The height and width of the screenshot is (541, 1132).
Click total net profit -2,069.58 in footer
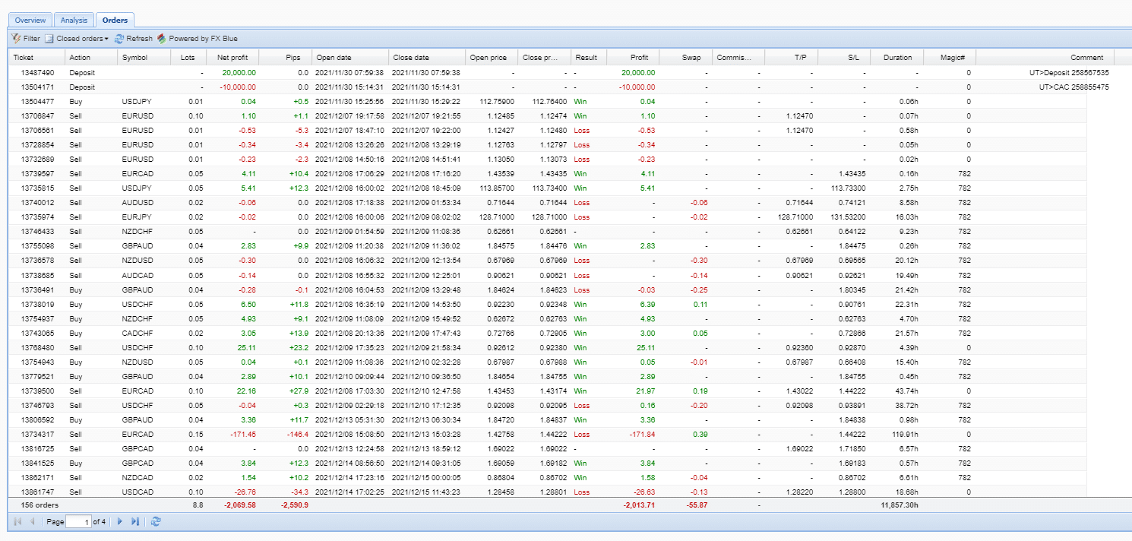pyautogui.click(x=239, y=505)
